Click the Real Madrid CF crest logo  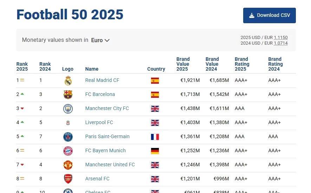(68, 81)
